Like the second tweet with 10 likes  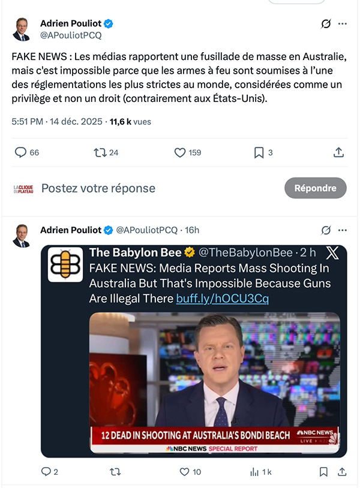(185, 472)
